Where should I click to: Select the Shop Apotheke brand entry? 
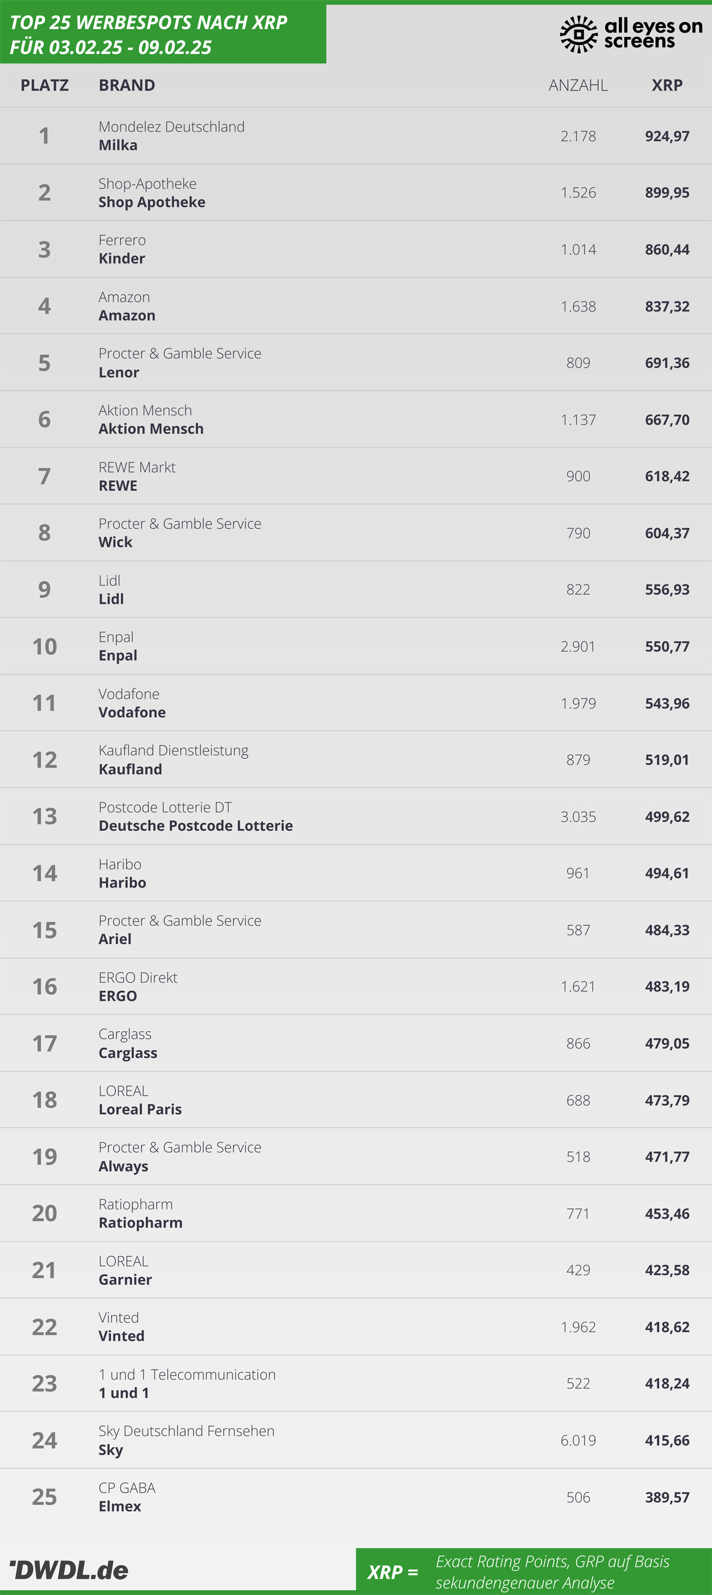pyautogui.click(x=152, y=202)
